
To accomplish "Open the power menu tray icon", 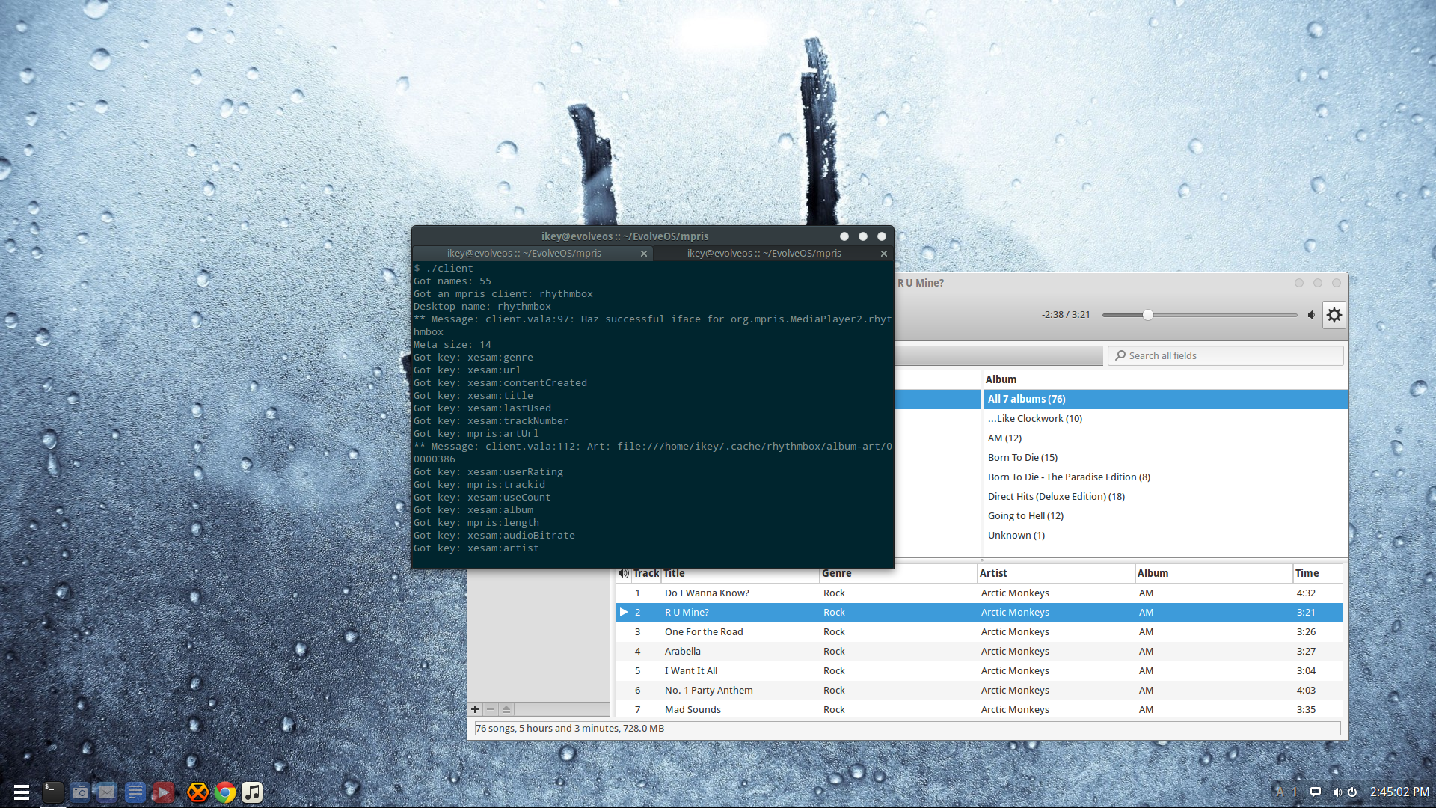I will click(x=1352, y=792).
